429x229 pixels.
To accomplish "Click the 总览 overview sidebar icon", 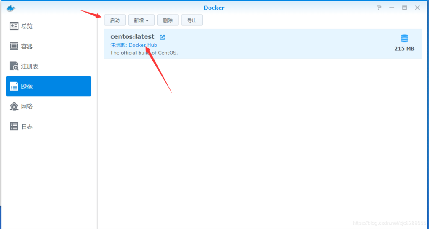I will (14, 26).
